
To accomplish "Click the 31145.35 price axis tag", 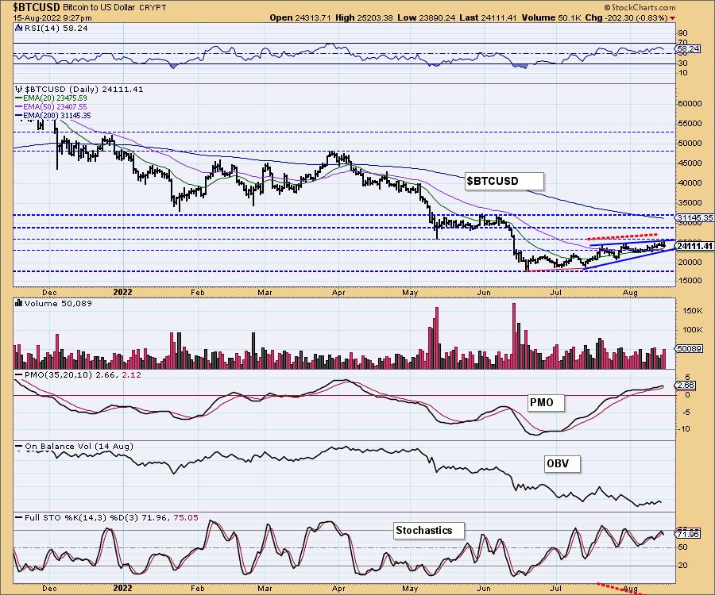I will coord(695,218).
